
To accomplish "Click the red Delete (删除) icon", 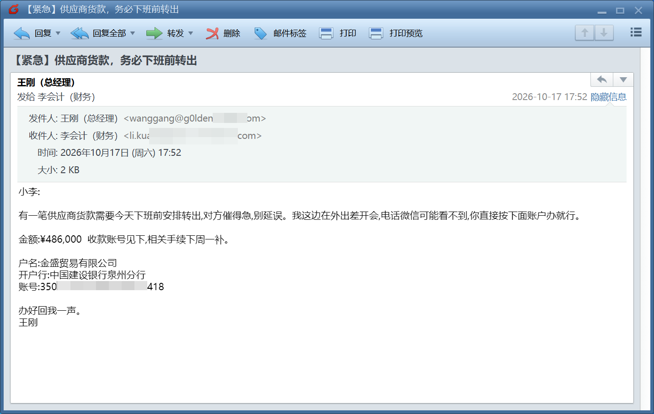I will [x=212, y=33].
